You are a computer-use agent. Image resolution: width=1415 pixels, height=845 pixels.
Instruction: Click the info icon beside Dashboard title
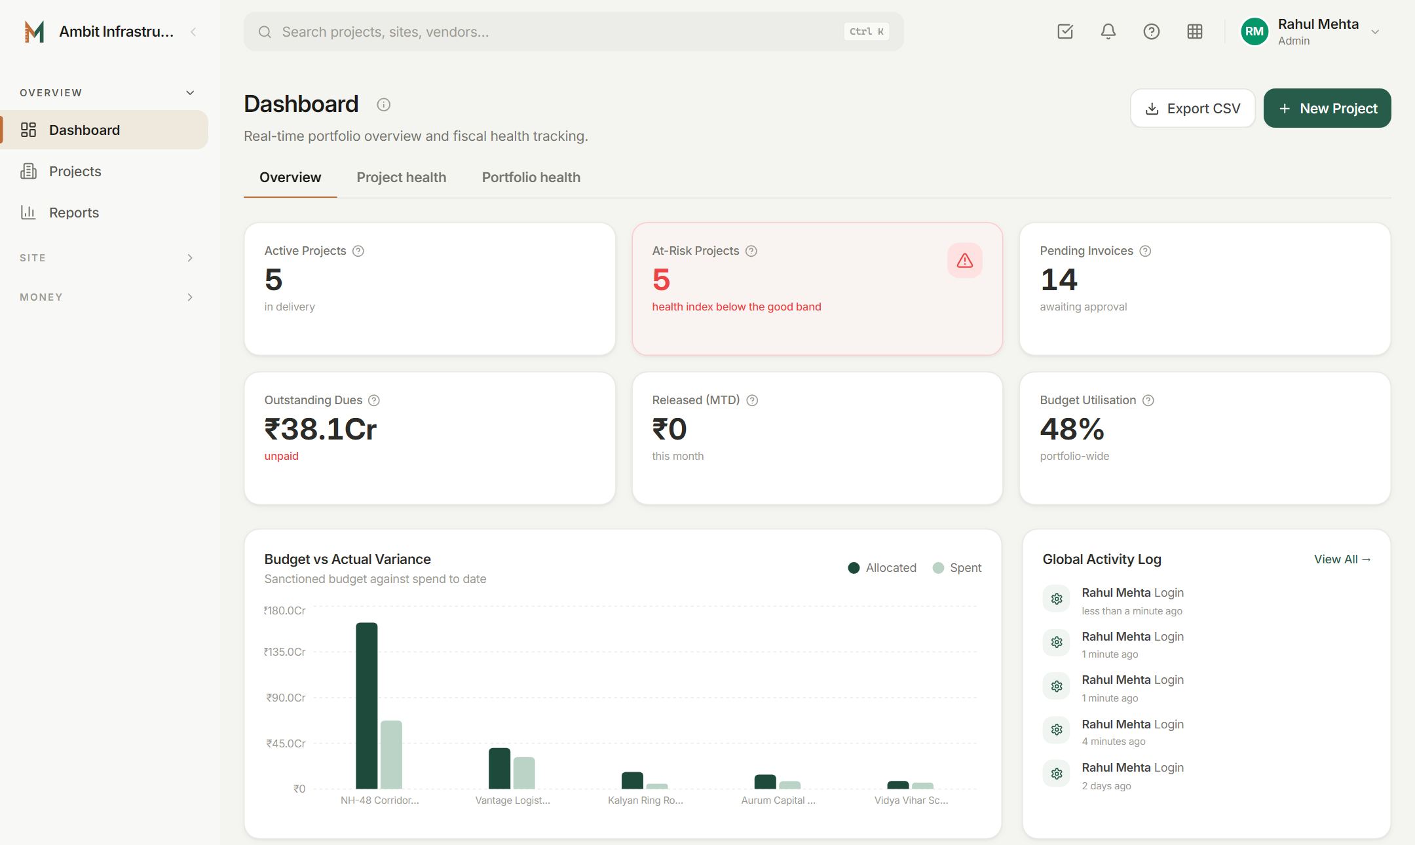(x=384, y=105)
